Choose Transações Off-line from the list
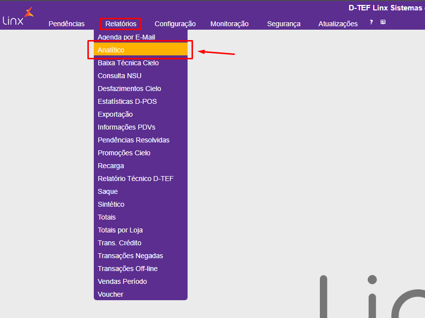Screen dimensions: 425x318 [x=140, y=269]
